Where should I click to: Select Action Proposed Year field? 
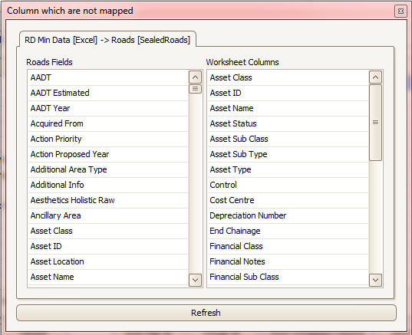(x=108, y=154)
